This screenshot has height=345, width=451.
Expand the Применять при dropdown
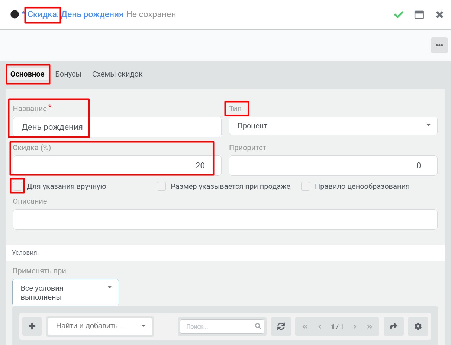[x=65, y=293]
